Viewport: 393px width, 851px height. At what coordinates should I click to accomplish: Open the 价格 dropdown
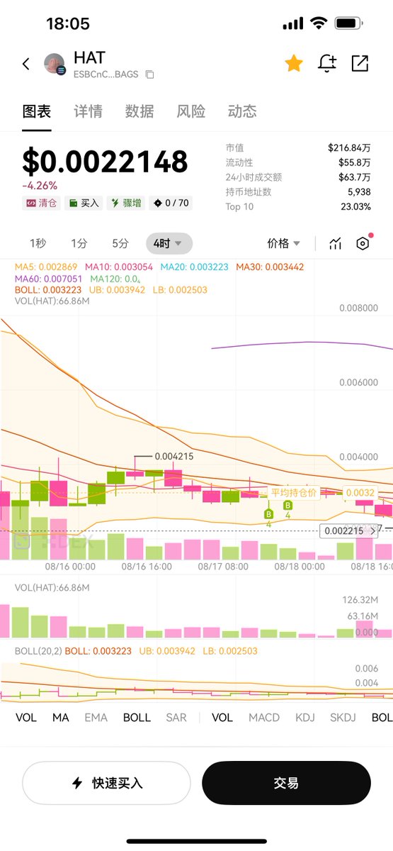click(x=283, y=243)
